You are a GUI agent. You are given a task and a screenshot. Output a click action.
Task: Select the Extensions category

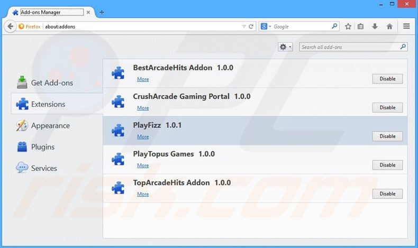point(57,104)
